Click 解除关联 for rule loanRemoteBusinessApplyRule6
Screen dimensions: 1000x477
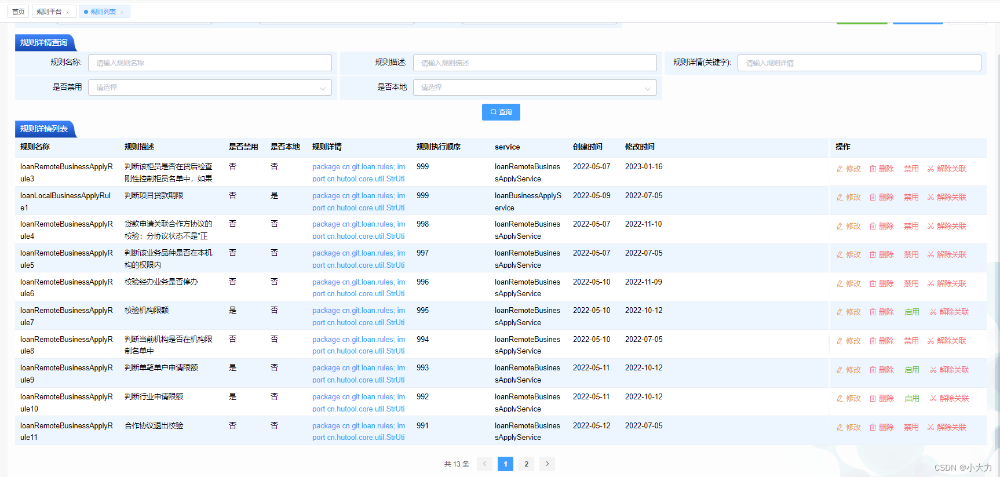tap(947, 283)
